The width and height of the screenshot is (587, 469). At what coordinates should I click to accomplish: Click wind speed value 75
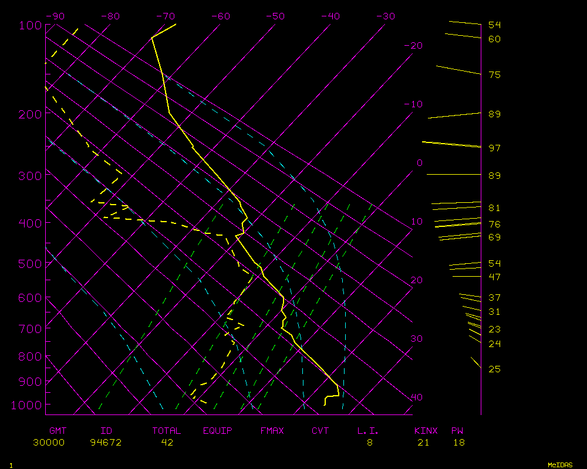point(494,75)
